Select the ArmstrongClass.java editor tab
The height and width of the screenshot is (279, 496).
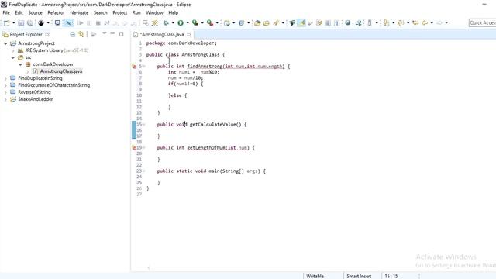[x=162, y=34]
